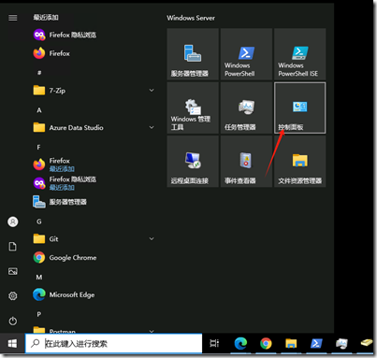Open the Git folder entry

click(94, 239)
